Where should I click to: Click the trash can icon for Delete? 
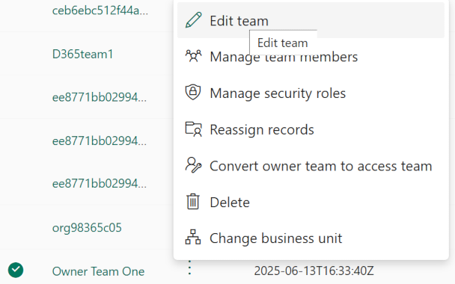coord(193,202)
